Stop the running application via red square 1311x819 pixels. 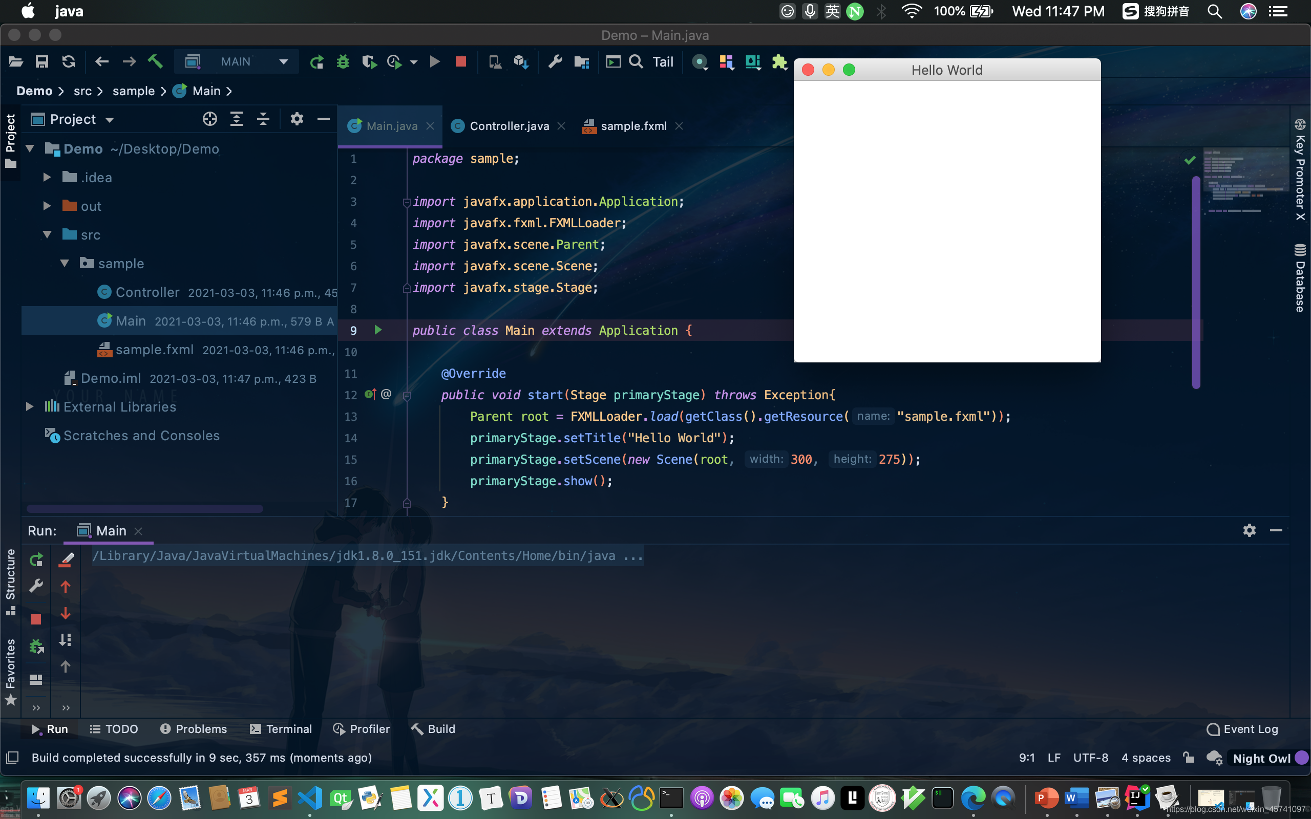tap(460, 62)
